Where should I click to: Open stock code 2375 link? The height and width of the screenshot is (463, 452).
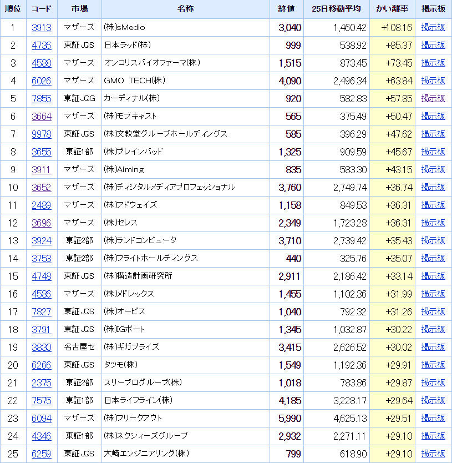tap(42, 383)
